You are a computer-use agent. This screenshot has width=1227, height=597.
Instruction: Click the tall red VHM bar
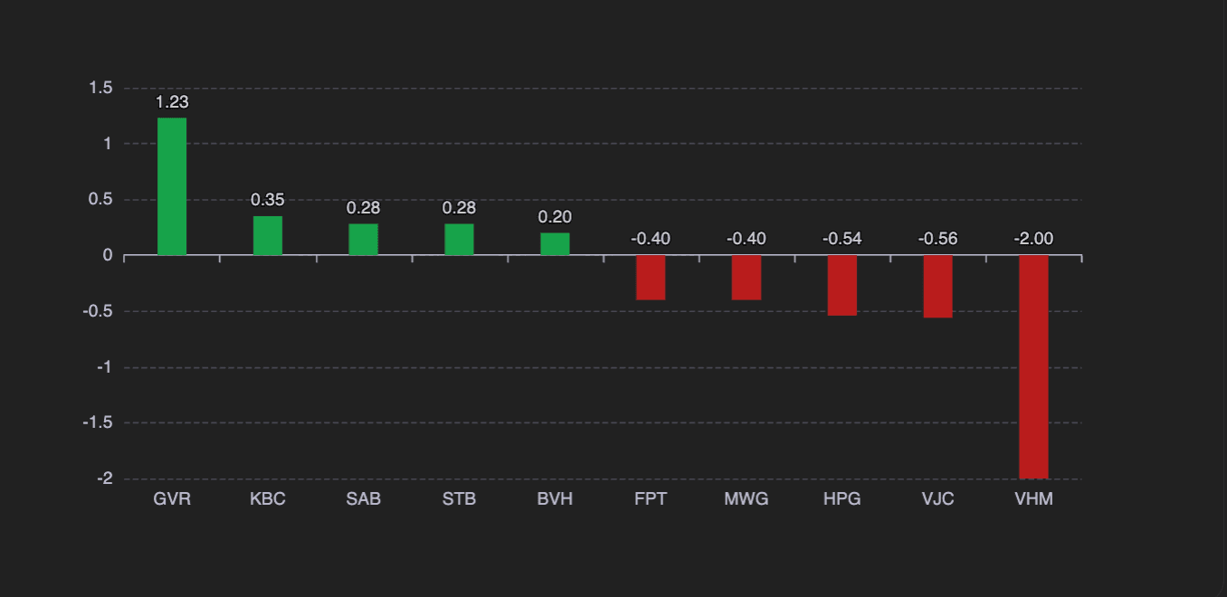pos(1033,366)
